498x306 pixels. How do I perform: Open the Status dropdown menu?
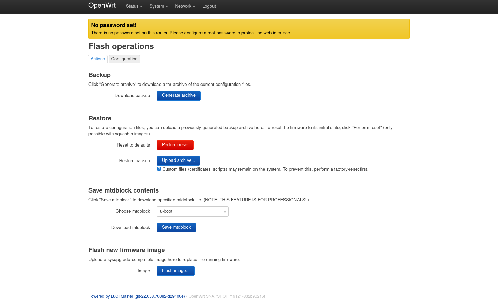(134, 6)
